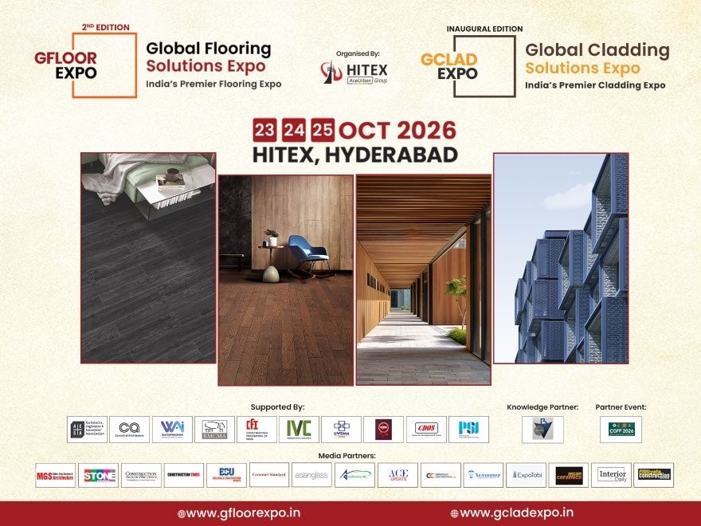This screenshot has height=526, width=701.
Task: Click the Ceramics Standard logo
Action: click(x=269, y=474)
